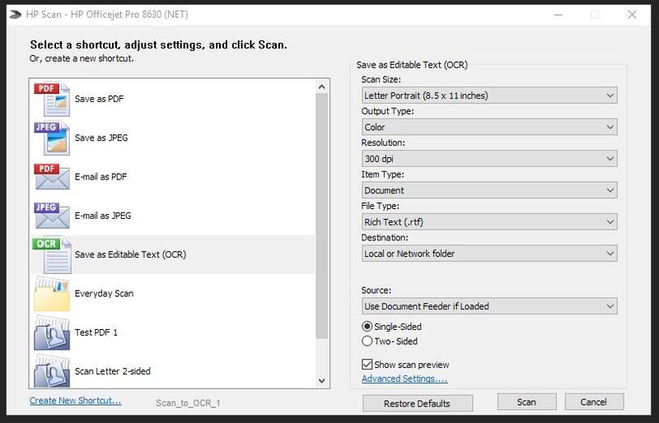Expand the Source document feeder dropdown
Image resolution: width=659 pixels, height=423 pixels.
coord(489,306)
